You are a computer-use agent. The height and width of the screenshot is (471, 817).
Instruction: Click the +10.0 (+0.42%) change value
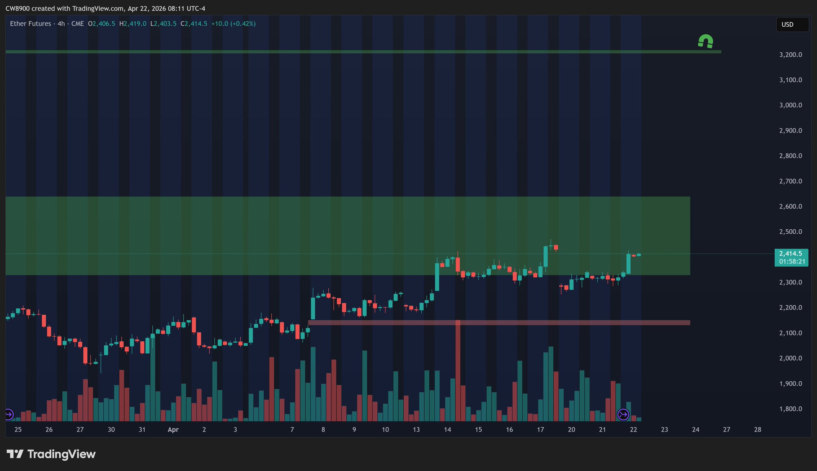[x=233, y=24]
